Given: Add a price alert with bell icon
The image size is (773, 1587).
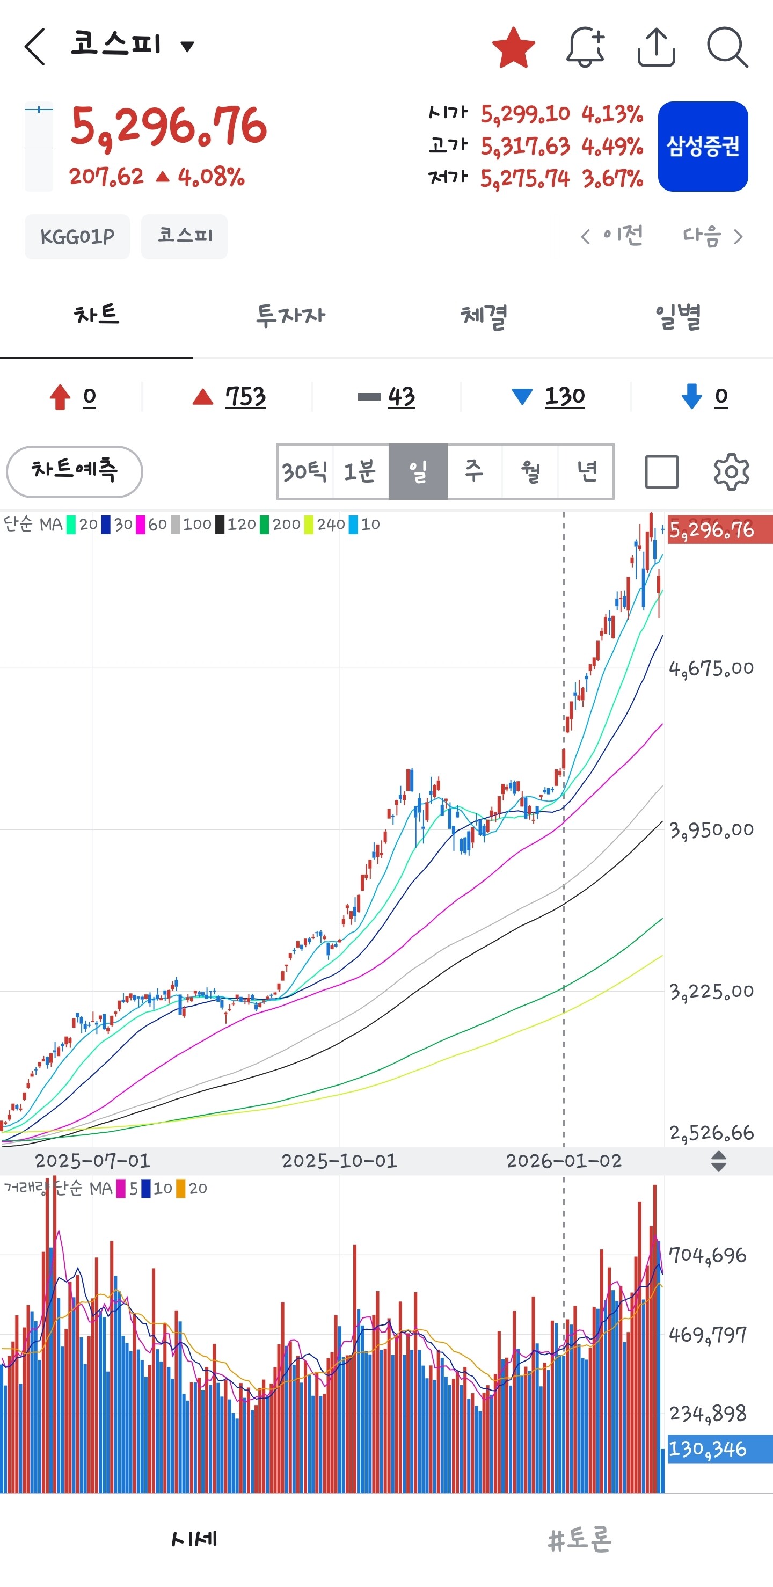Looking at the screenshot, I should point(585,47).
